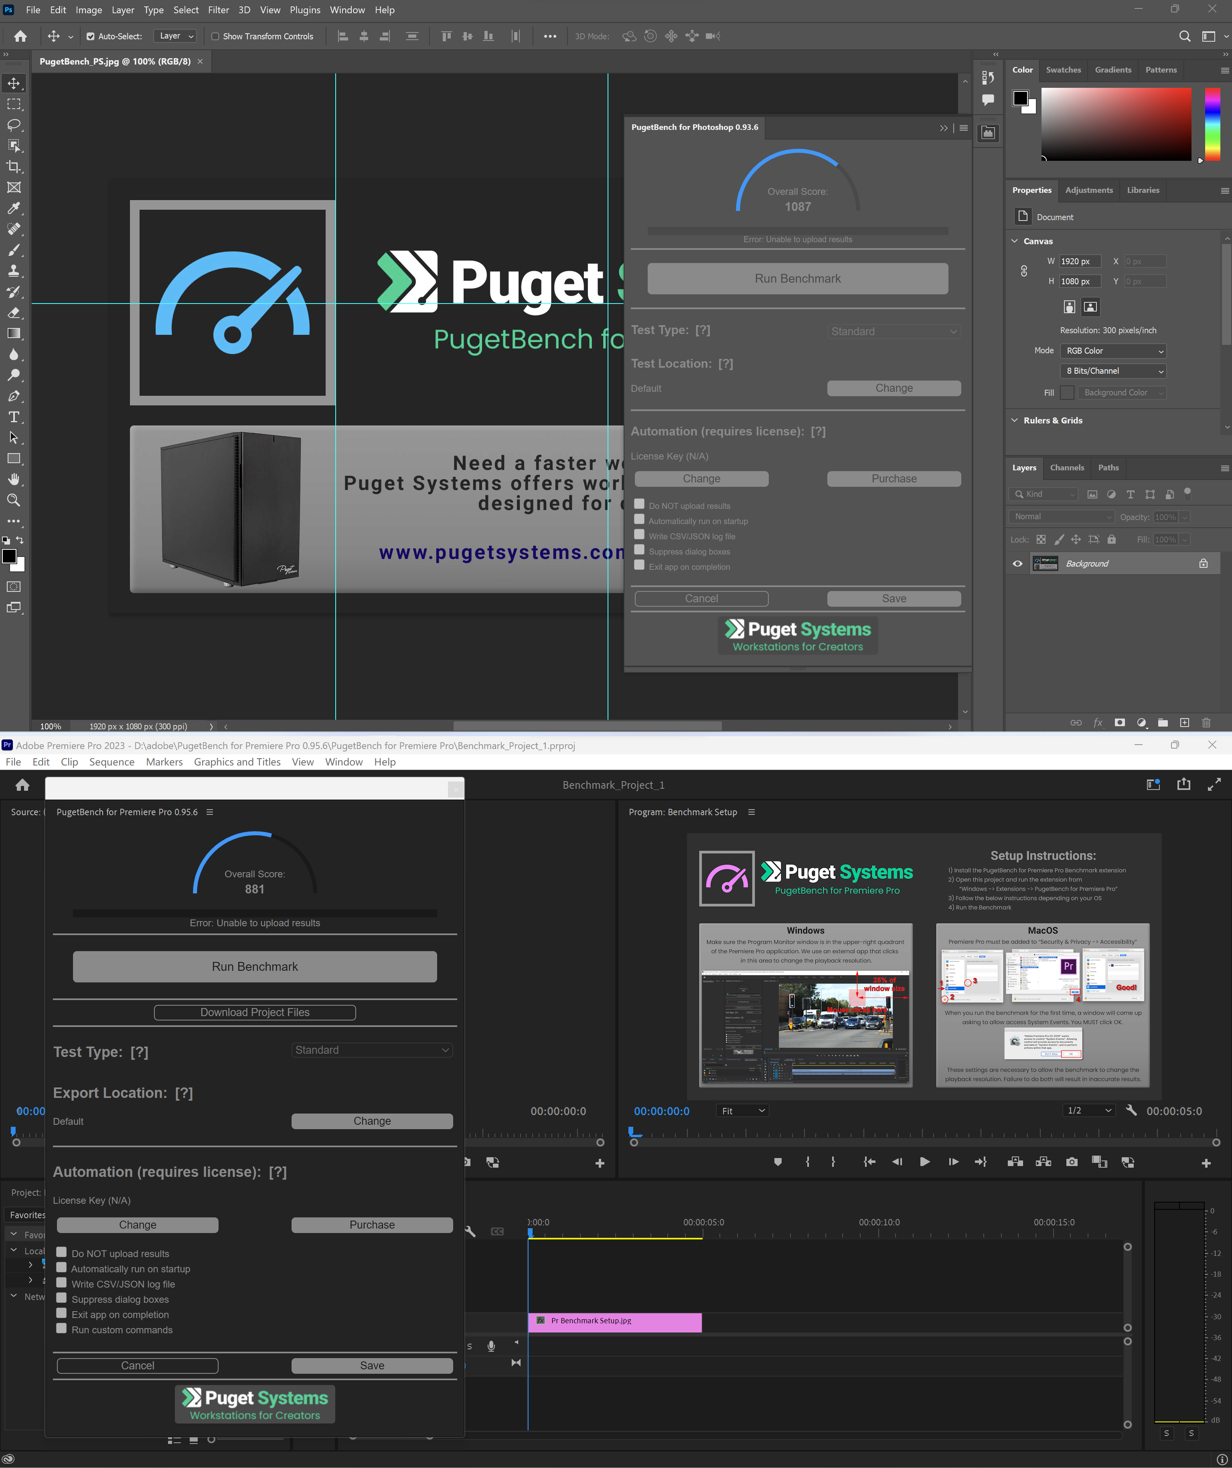Choose the Clone Stamp tool

pyautogui.click(x=14, y=271)
